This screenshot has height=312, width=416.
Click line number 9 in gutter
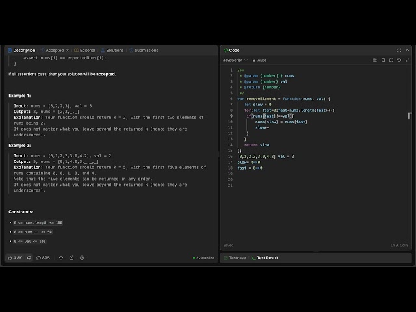(x=231, y=116)
